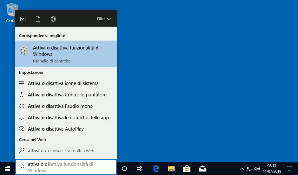This screenshot has width=298, height=175.
Task: Open the Action Center notifications icon
Action: [x=289, y=169]
